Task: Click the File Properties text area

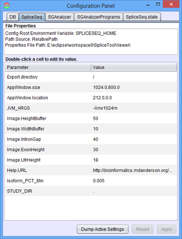Action: coord(91,42)
